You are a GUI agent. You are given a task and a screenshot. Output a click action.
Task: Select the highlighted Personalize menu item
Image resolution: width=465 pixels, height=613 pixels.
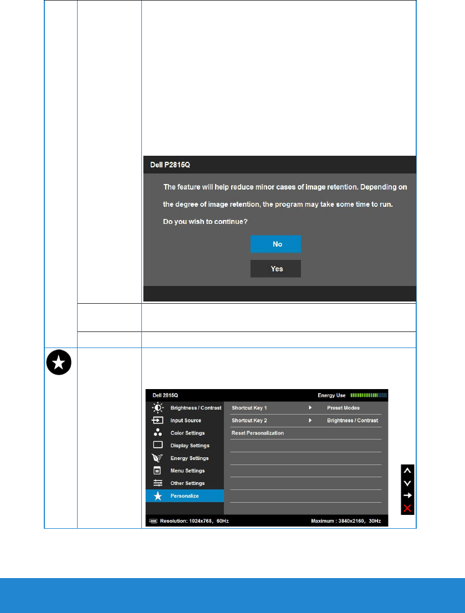tap(185, 495)
